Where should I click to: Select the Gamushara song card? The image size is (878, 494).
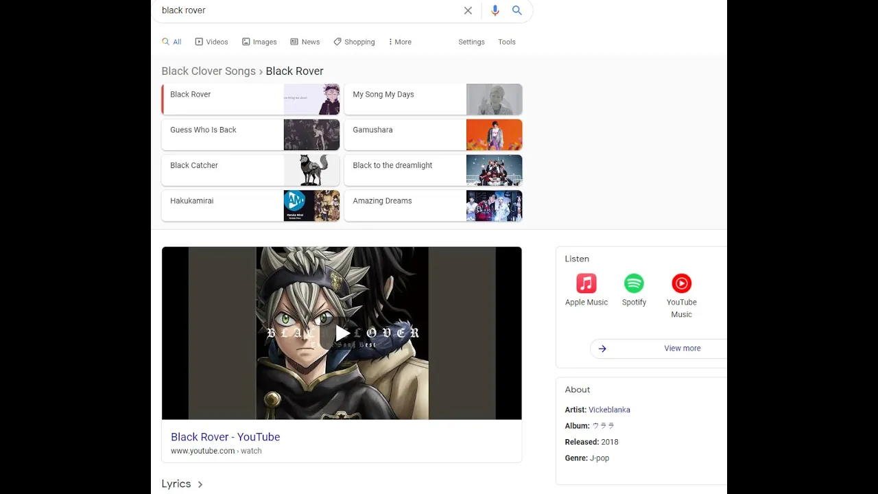tap(433, 134)
